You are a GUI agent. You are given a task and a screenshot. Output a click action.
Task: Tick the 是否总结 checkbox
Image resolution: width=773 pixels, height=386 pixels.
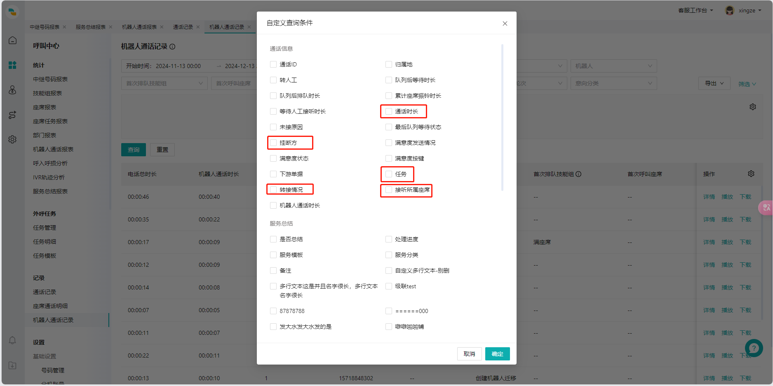[273, 239]
